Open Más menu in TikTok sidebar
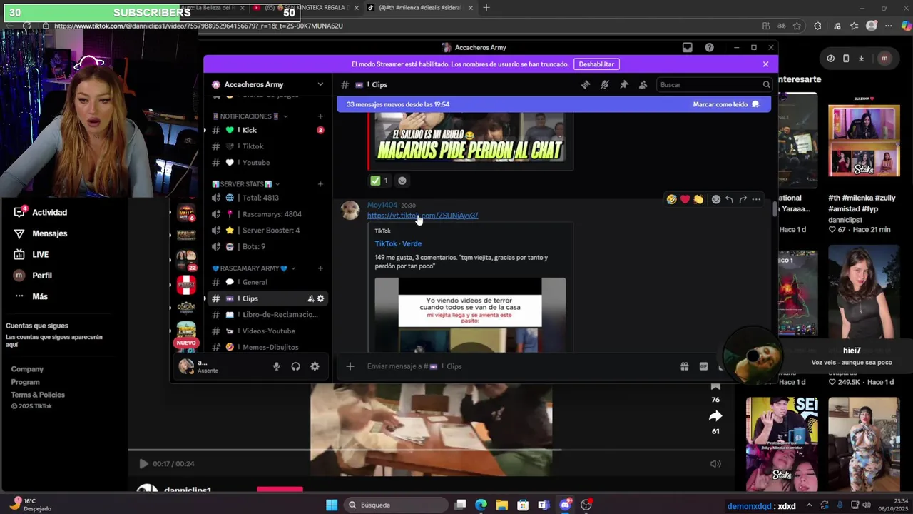Screen dimensions: 913x514 coord(30,296)
